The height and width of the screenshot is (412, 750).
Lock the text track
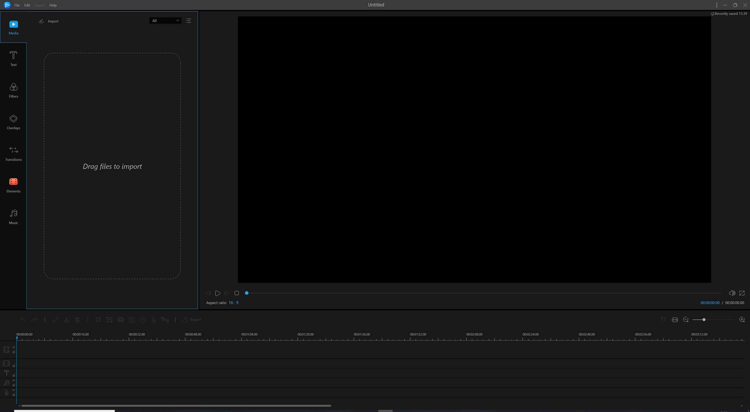pos(13,375)
